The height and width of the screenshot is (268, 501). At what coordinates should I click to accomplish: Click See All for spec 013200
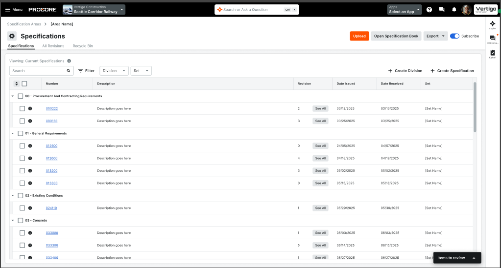coord(320,170)
